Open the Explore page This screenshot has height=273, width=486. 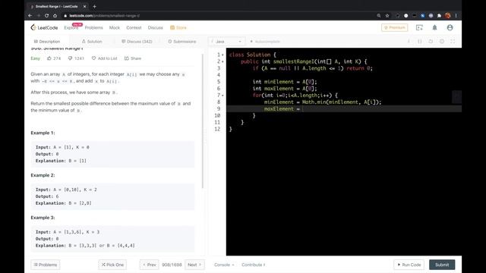(71, 27)
